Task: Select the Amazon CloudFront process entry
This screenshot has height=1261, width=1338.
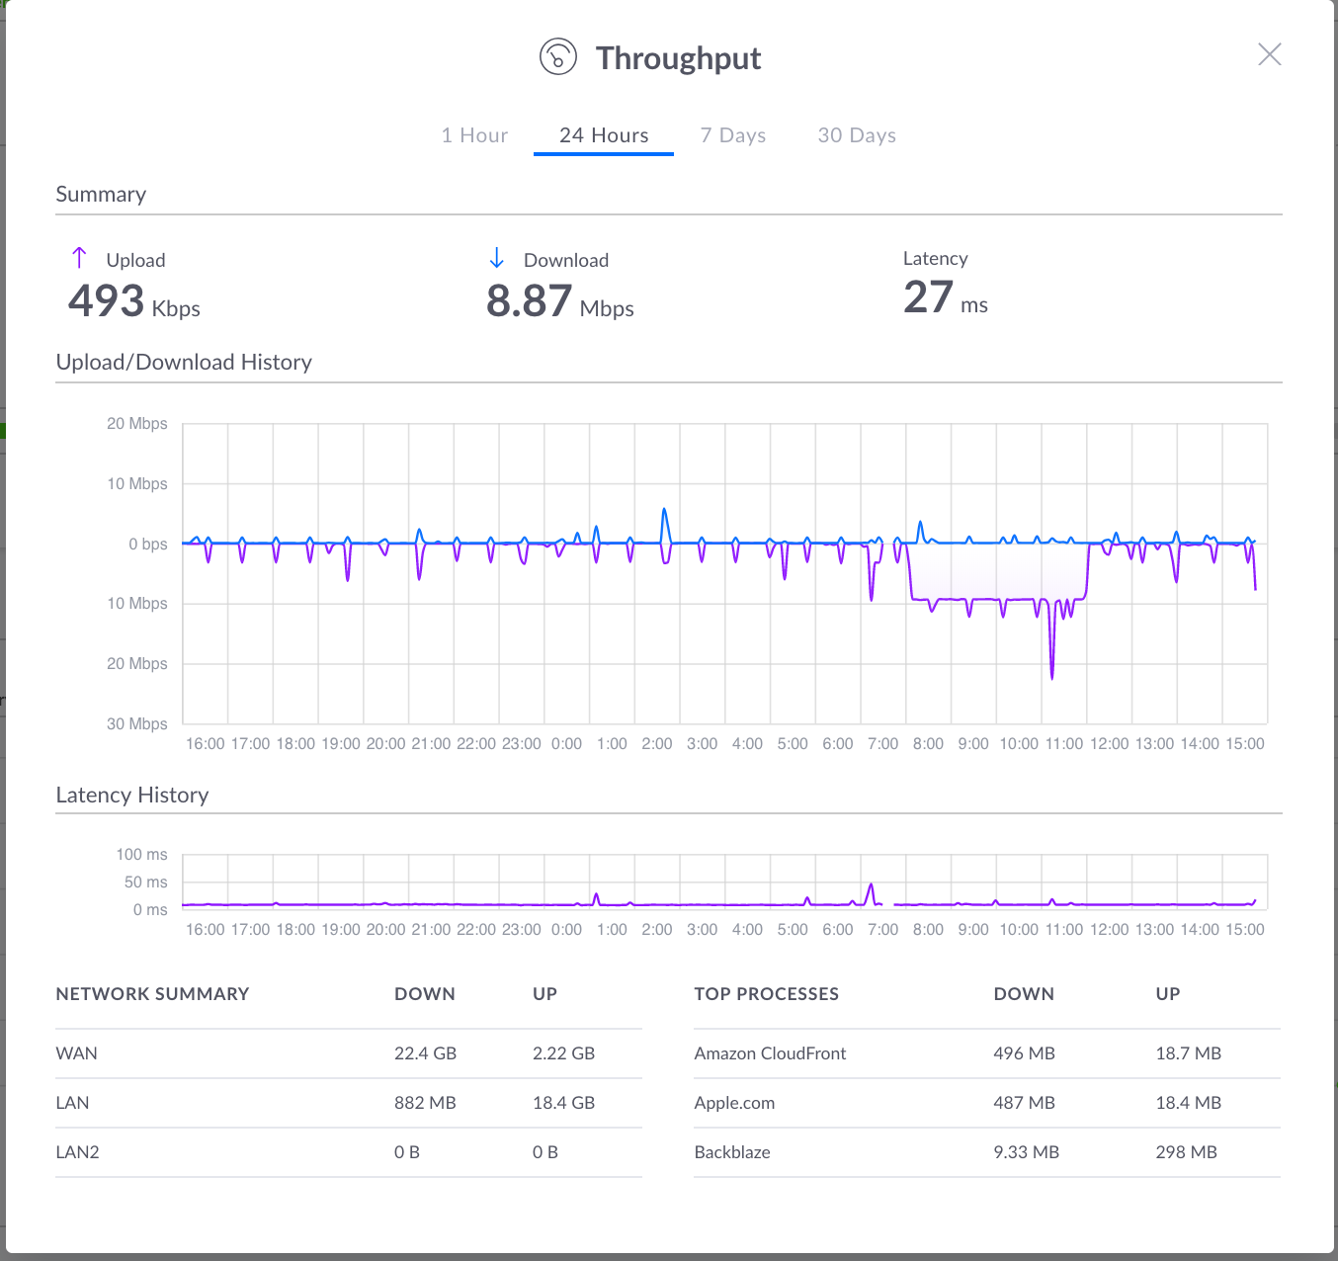Action: pyautogui.click(x=770, y=1053)
